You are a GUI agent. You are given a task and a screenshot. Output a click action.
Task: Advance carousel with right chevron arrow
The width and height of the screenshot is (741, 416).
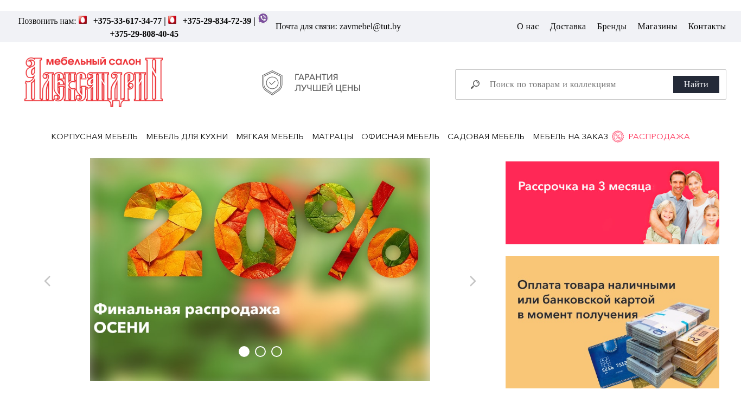[x=473, y=281]
